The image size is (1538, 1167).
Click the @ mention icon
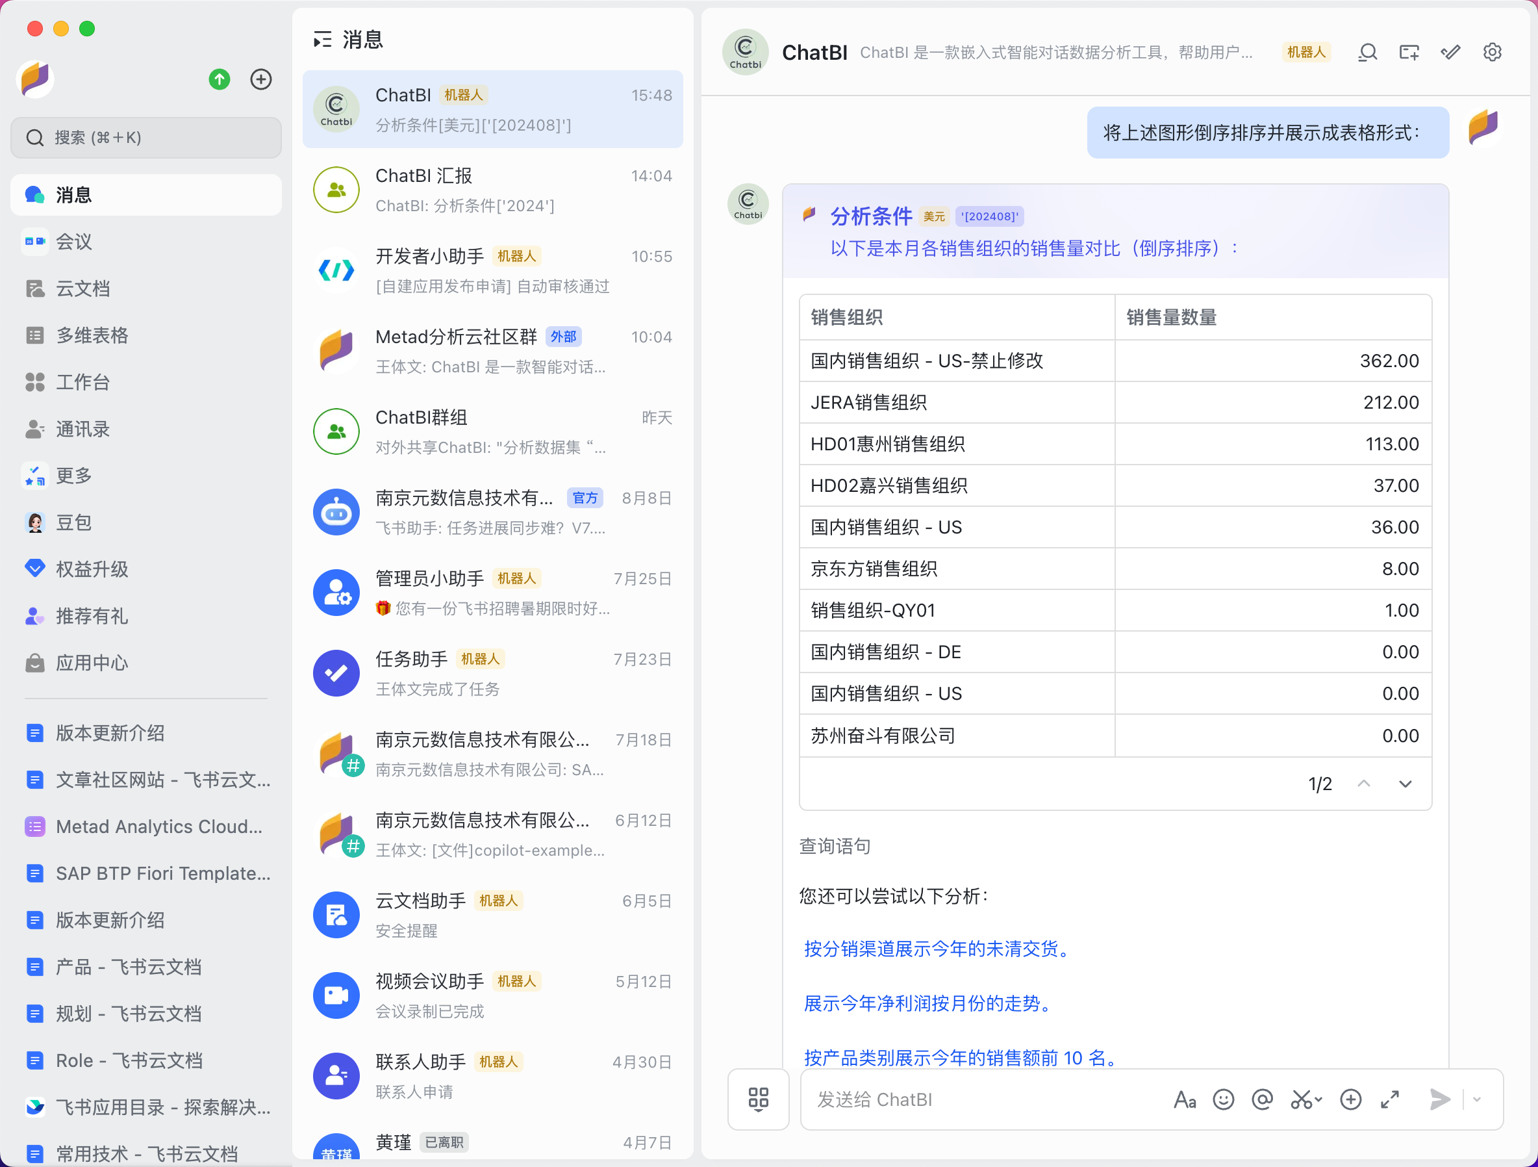tap(1262, 1099)
